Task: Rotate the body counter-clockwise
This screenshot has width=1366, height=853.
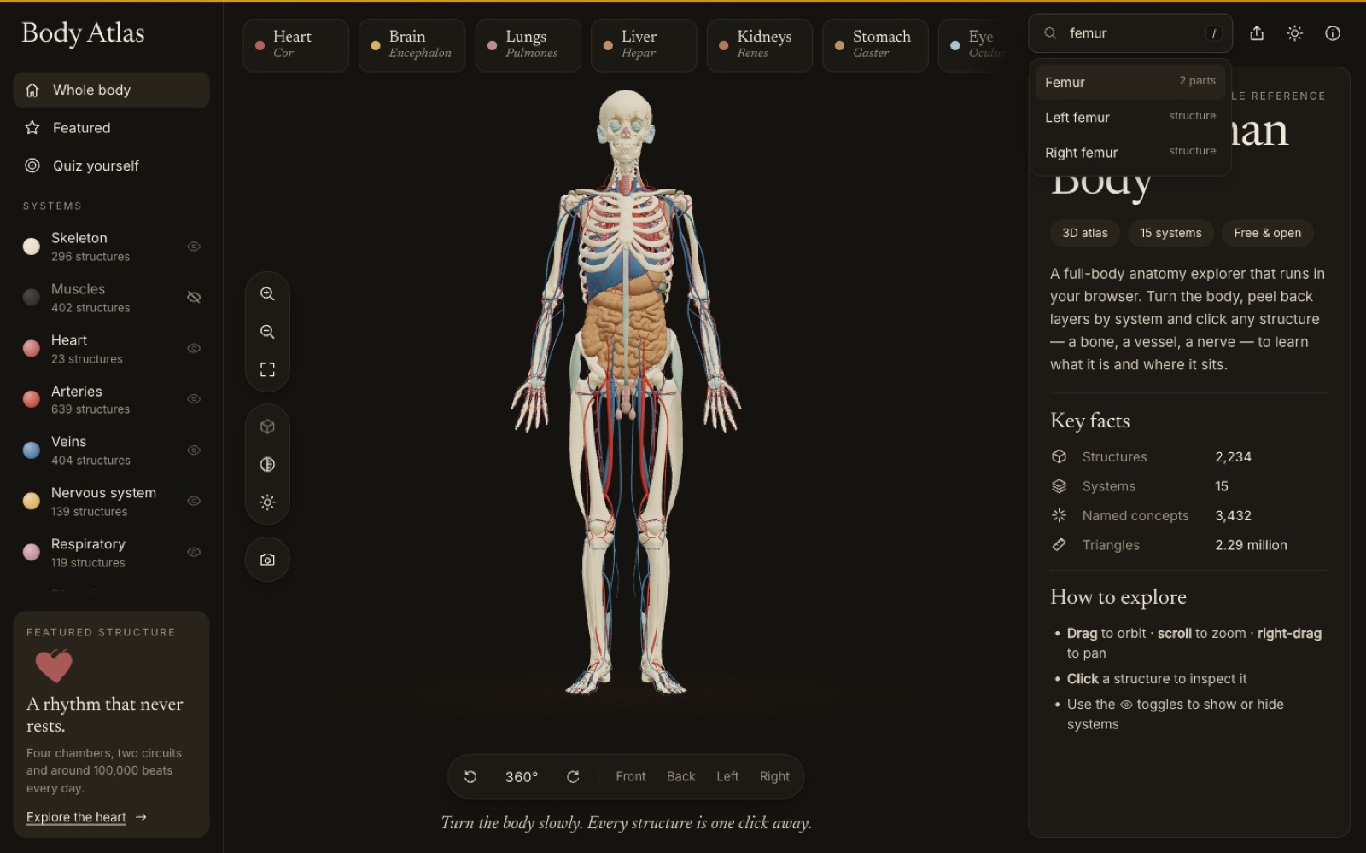Action: point(470,776)
